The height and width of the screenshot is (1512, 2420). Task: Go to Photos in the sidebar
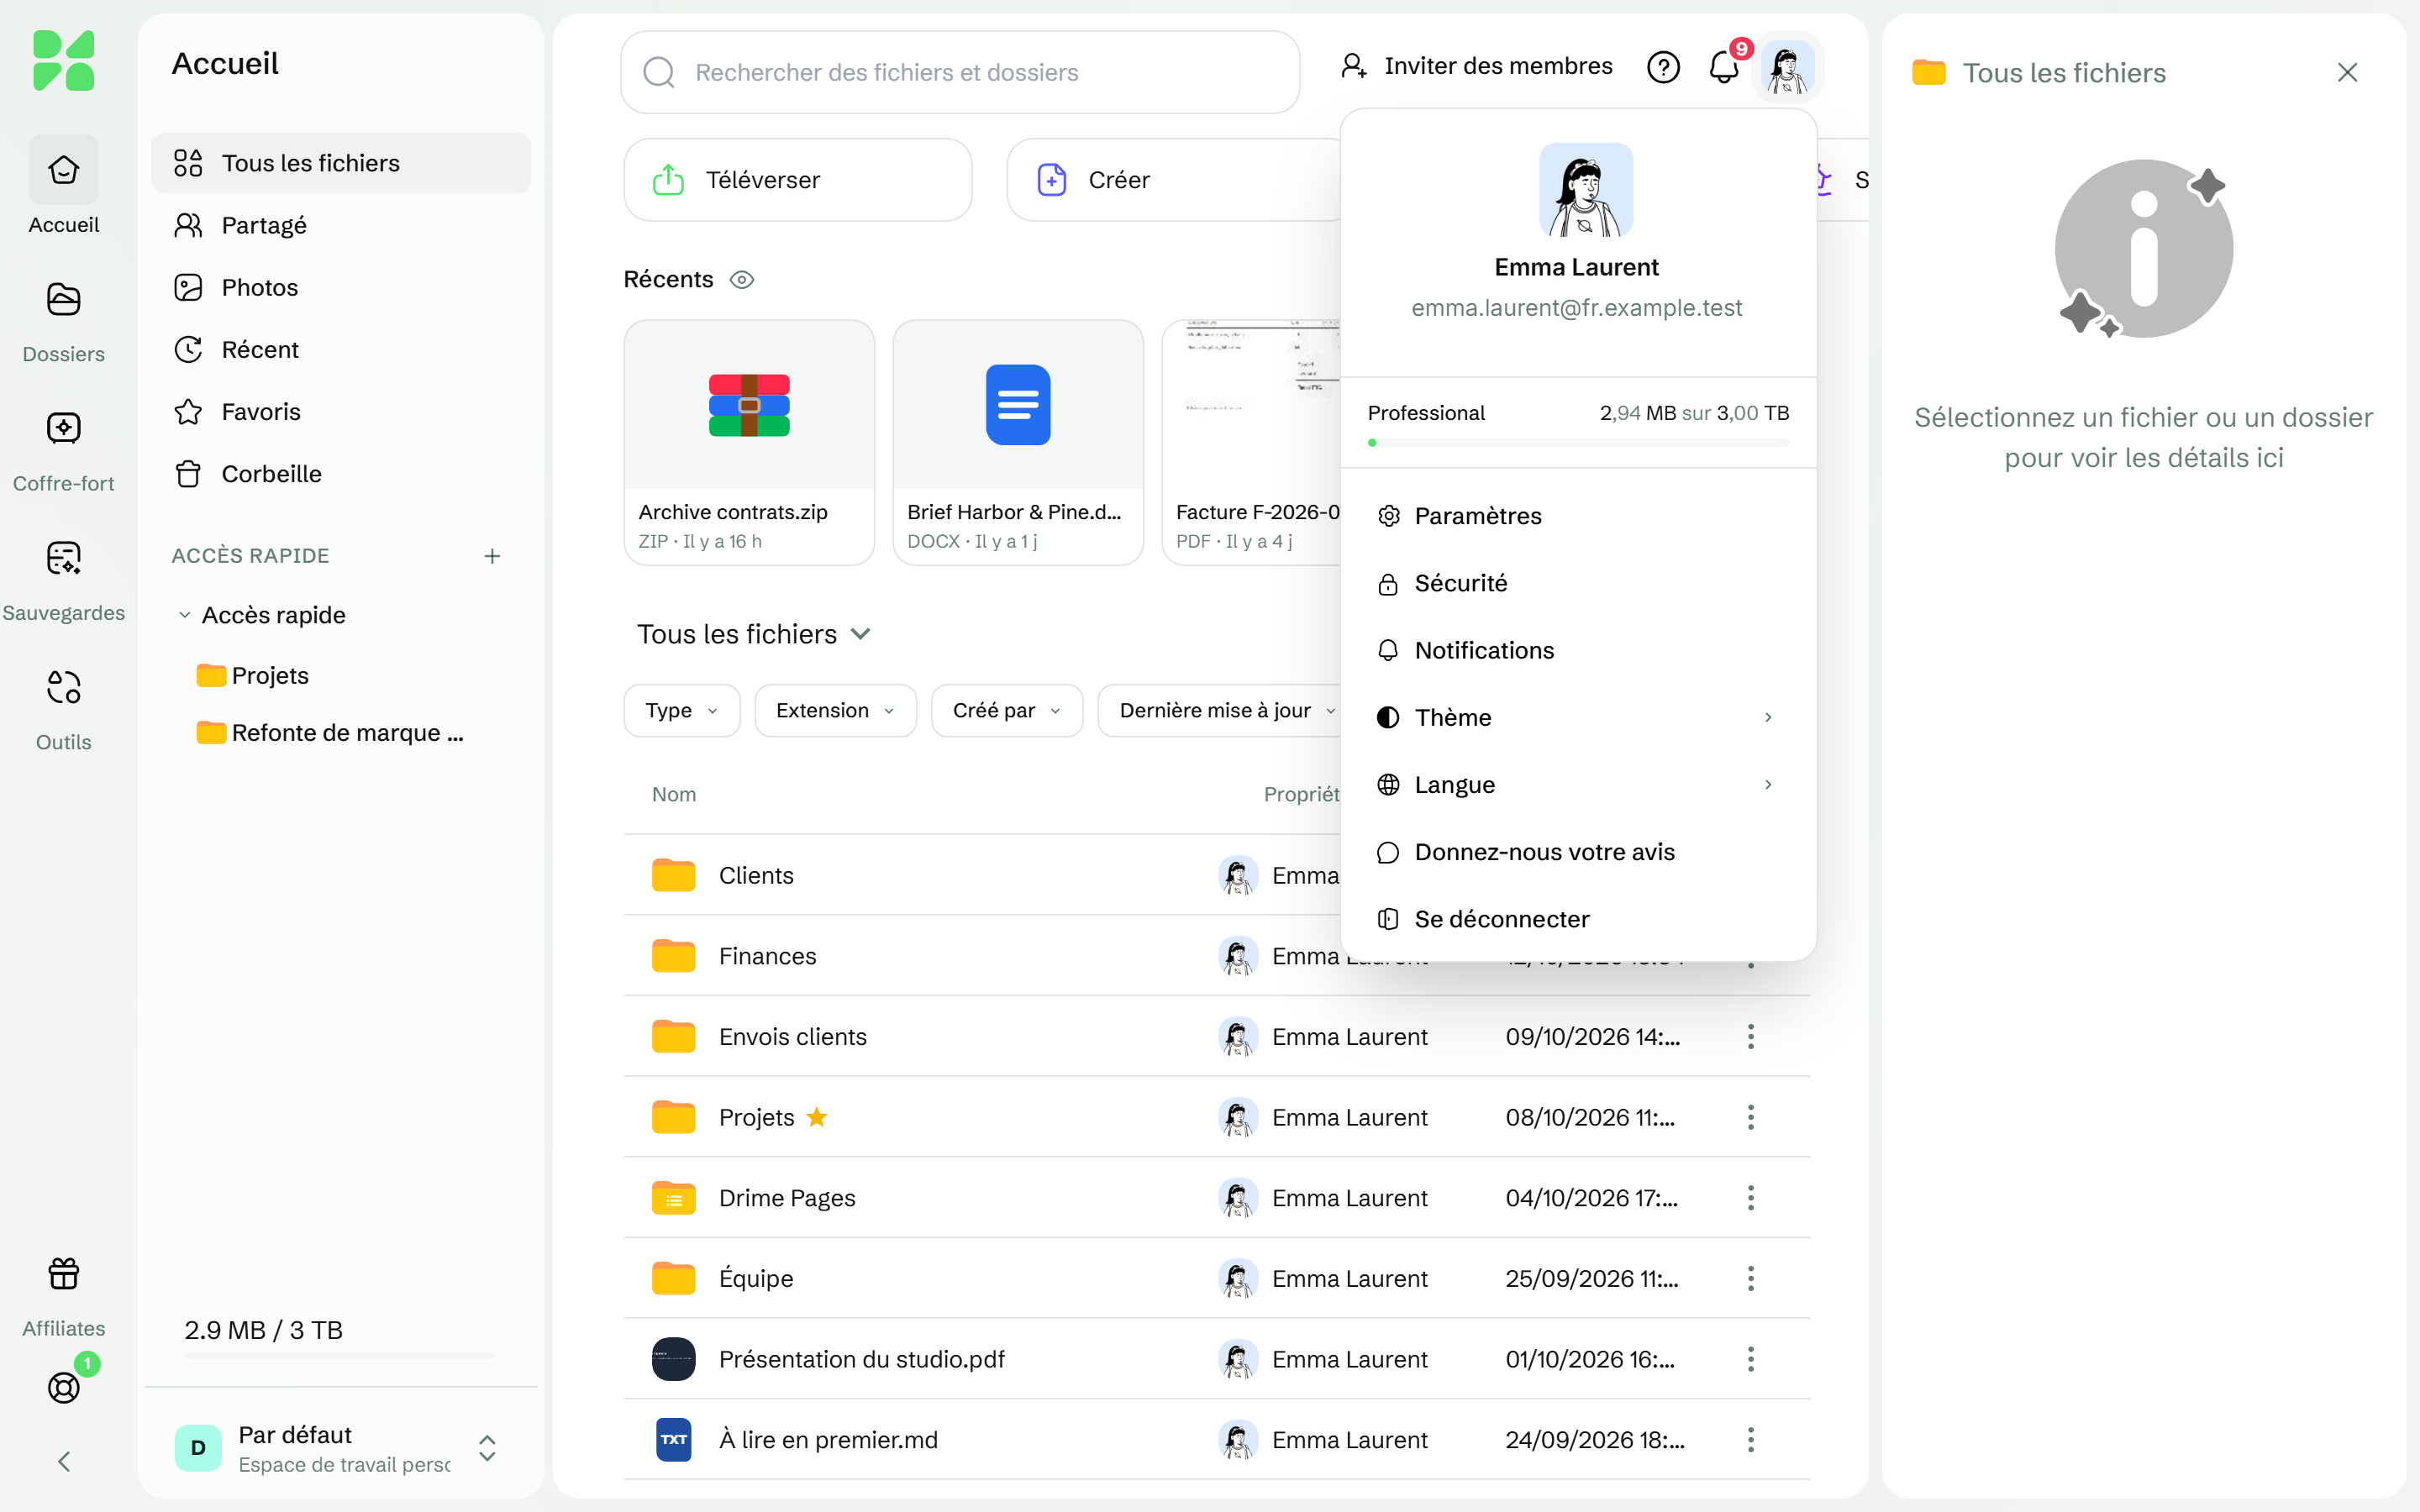pyautogui.click(x=340, y=287)
